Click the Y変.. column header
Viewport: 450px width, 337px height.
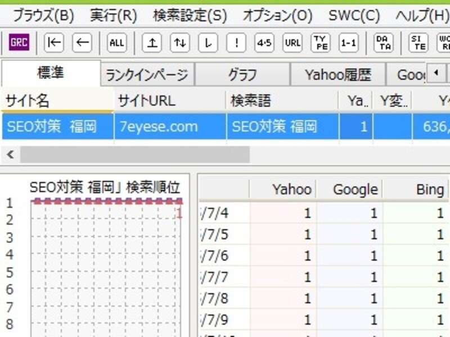[393, 101]
